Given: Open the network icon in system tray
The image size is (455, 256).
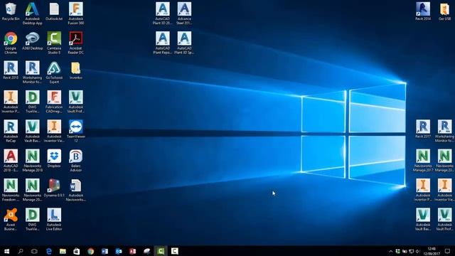Looking at the screenshot, I should [x=411, y=251].
